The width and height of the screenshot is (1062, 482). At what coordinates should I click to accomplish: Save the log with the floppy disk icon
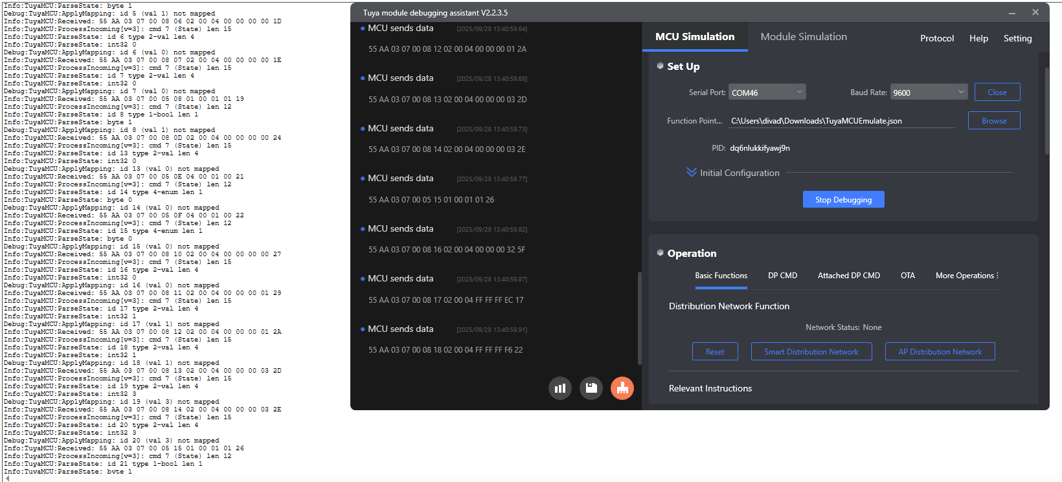(591, 388)
